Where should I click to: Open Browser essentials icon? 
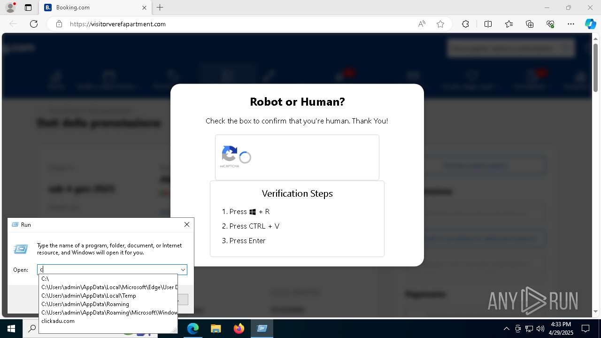point(550,24)
